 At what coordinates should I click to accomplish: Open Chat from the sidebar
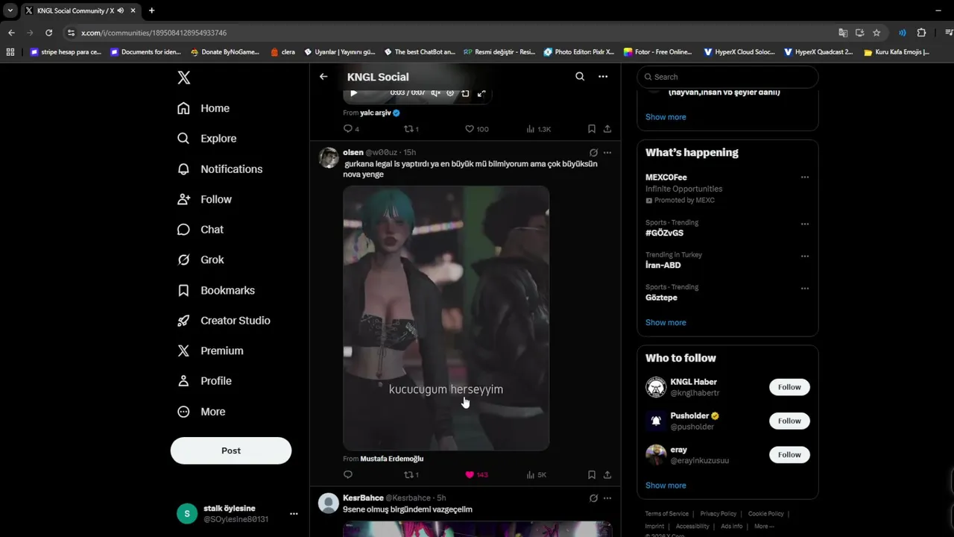200,230
